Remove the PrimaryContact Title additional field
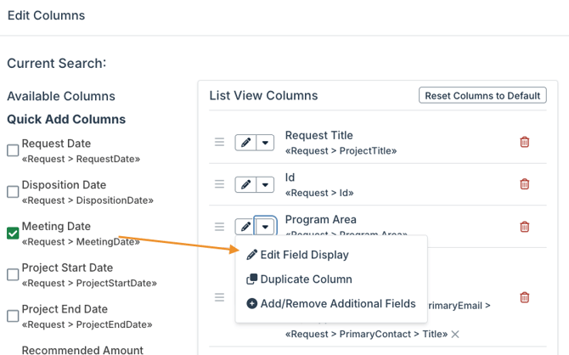 [455, 335]
